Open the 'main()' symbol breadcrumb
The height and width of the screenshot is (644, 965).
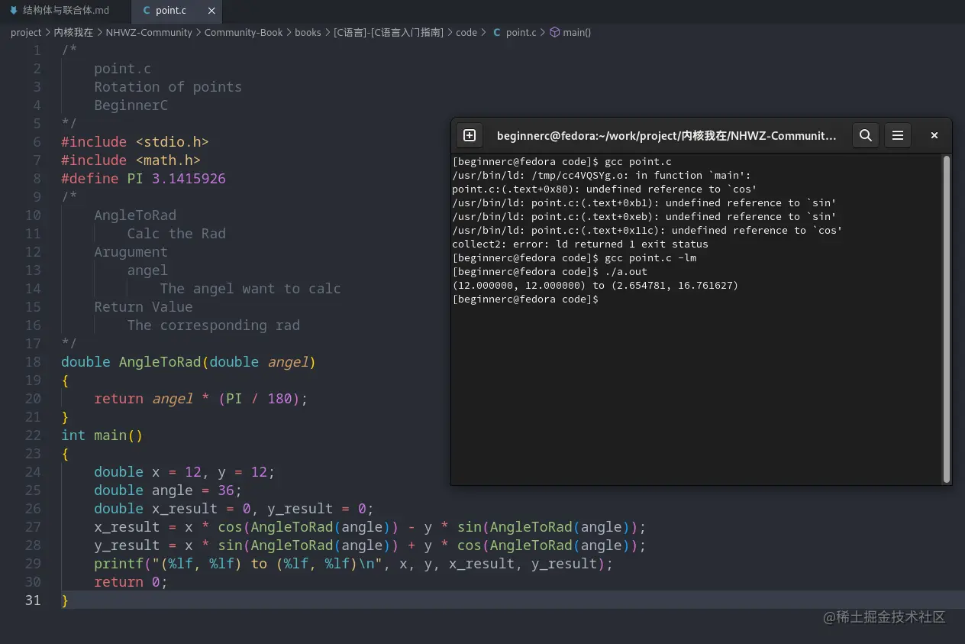[x=577, y=32]
